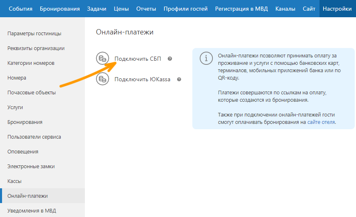Open Профили гостей in the top menu
Image resolution: width=356 pixels, height=217 pixels.
(185, 9)
